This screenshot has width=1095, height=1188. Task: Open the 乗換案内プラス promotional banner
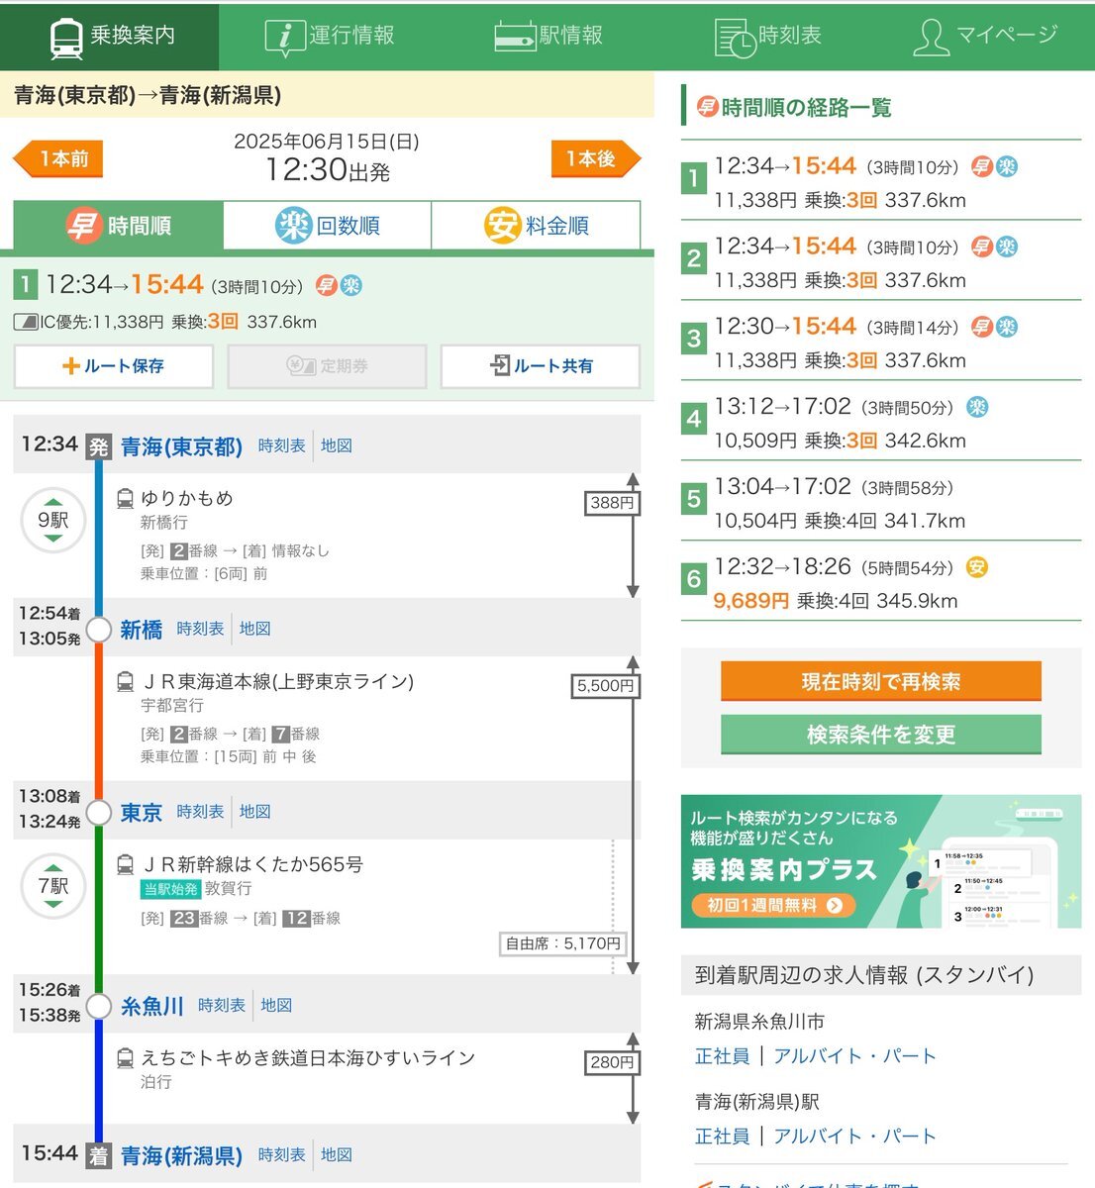(881, 861)
